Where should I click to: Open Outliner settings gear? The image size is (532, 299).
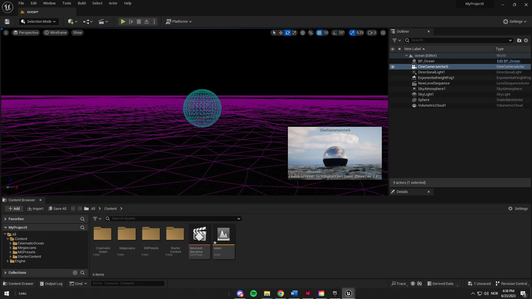point(526,40)
